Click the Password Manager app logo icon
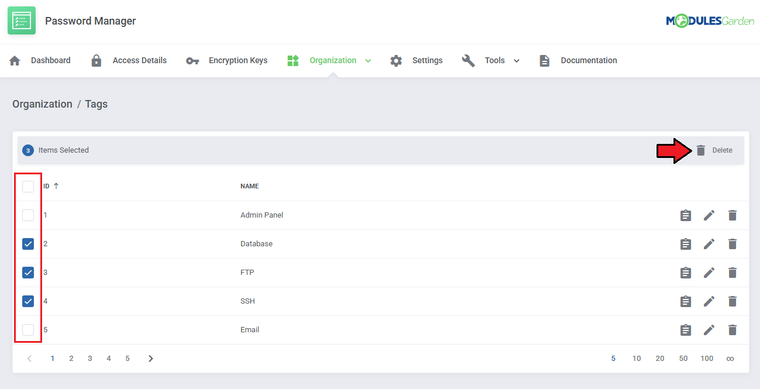The width and height of the screenshot is (760, 389). pyautogui.click(x=22, y=20)
